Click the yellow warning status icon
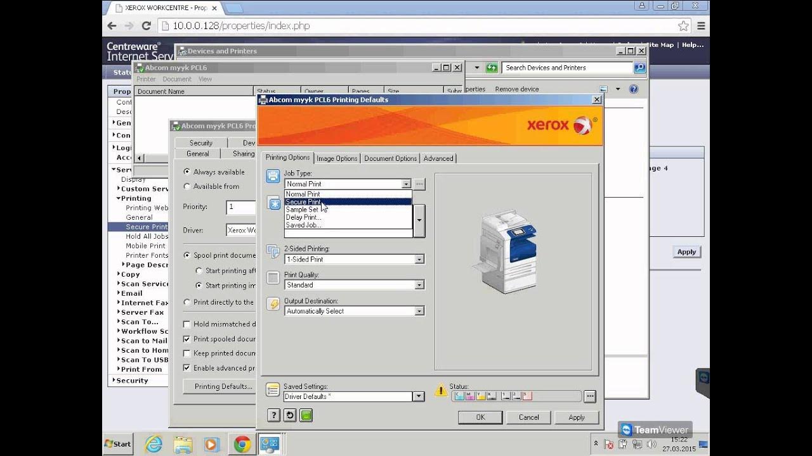This screenshot has height=456, width=812. (x=441, y=391)
